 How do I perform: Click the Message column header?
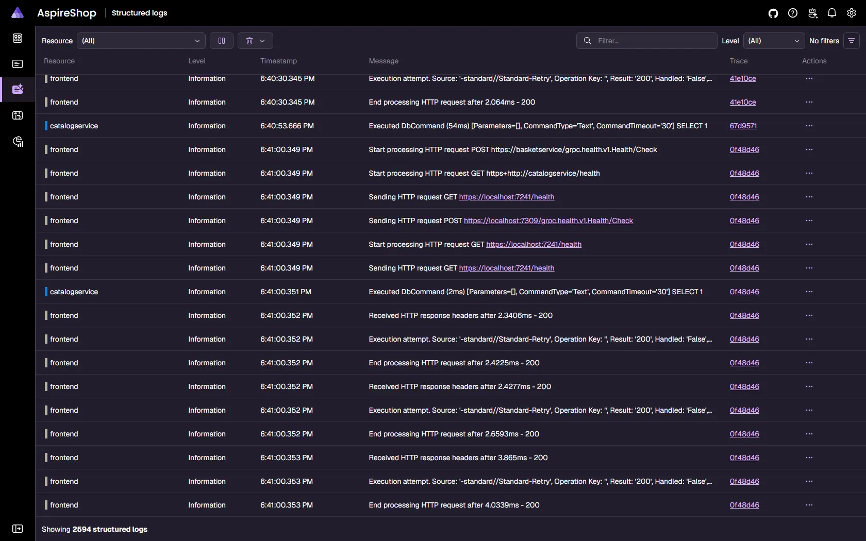[x=384, y=61]
